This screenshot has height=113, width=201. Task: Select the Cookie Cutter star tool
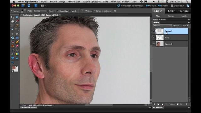[x=13, y=38]
